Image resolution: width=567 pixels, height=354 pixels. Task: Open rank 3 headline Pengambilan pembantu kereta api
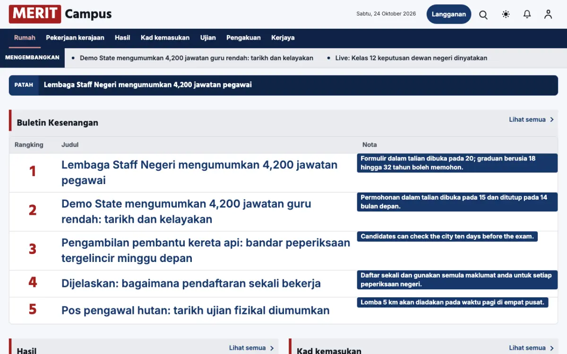[206, 251]
